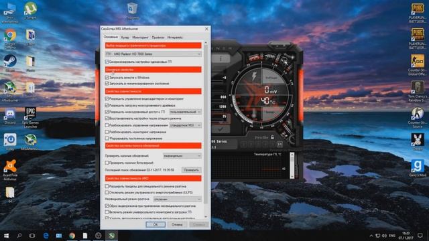
Task: Click properties dialog scrollbar up arrow
Action: coord(206,43)
